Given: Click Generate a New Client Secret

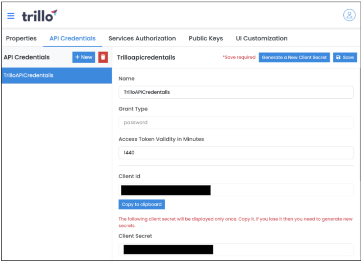Looking at the screenshot, I should pos(294,58).
